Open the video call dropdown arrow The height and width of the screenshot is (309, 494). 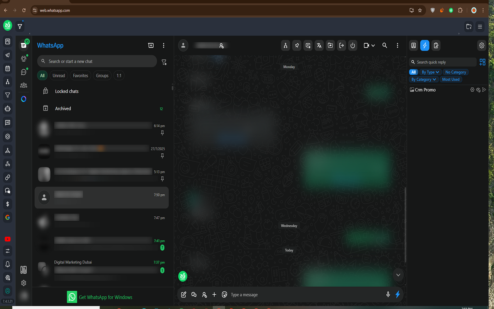373,46
